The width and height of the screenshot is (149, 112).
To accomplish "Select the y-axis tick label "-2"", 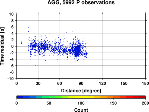I will coord(12,53).
